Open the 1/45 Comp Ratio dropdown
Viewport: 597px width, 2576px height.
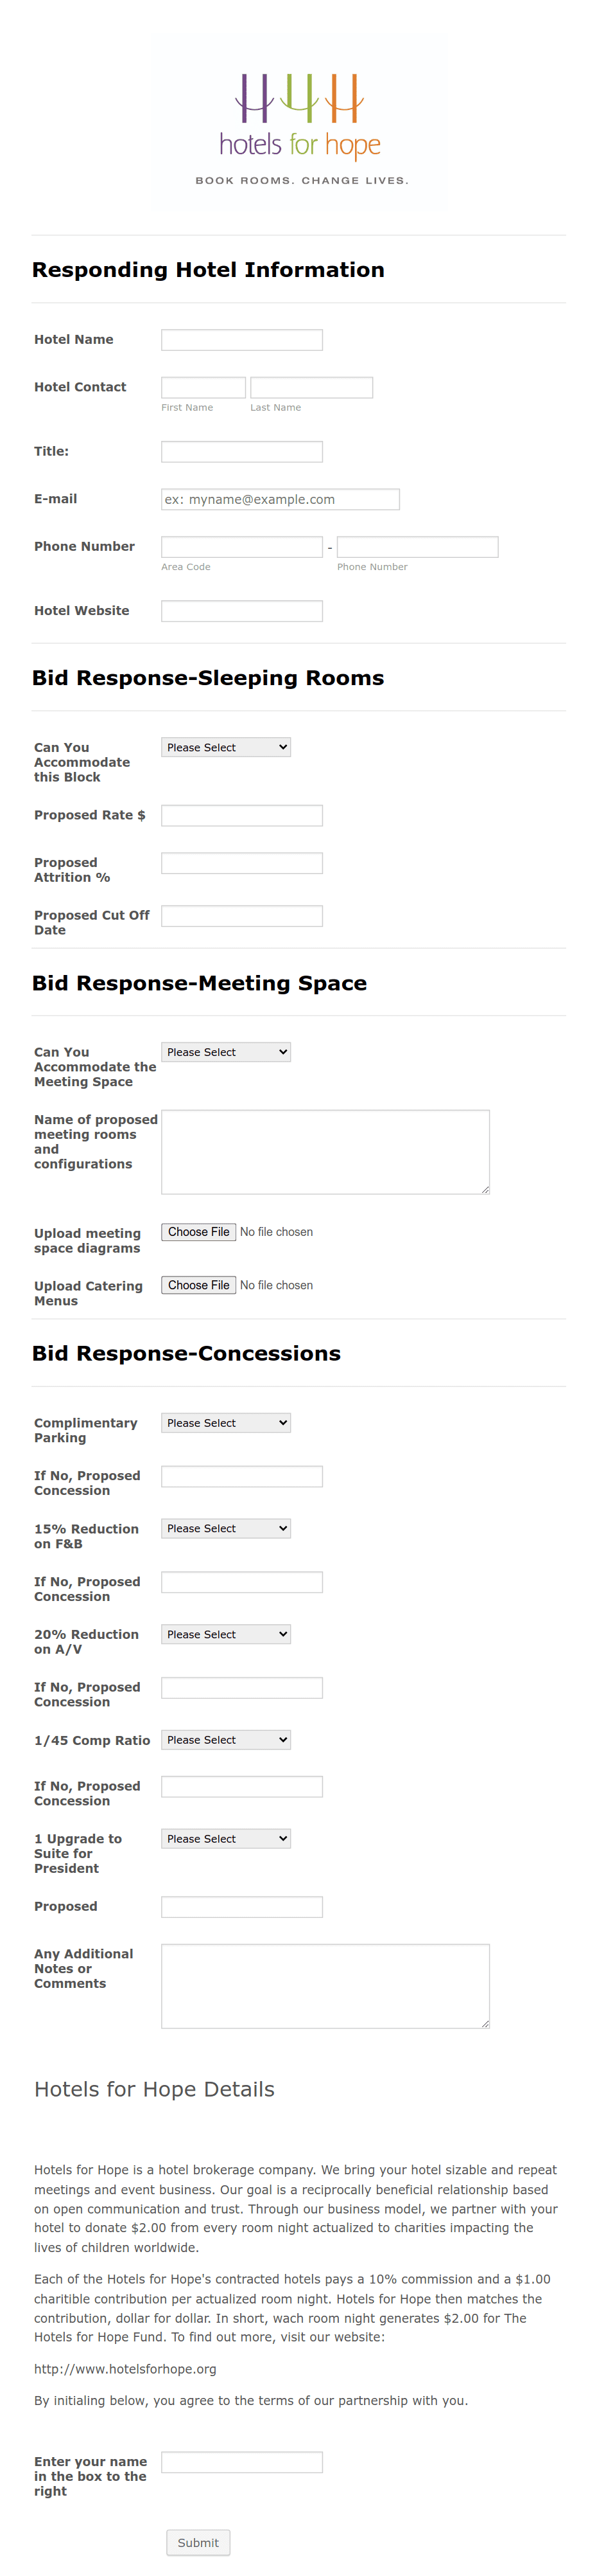225,1740
